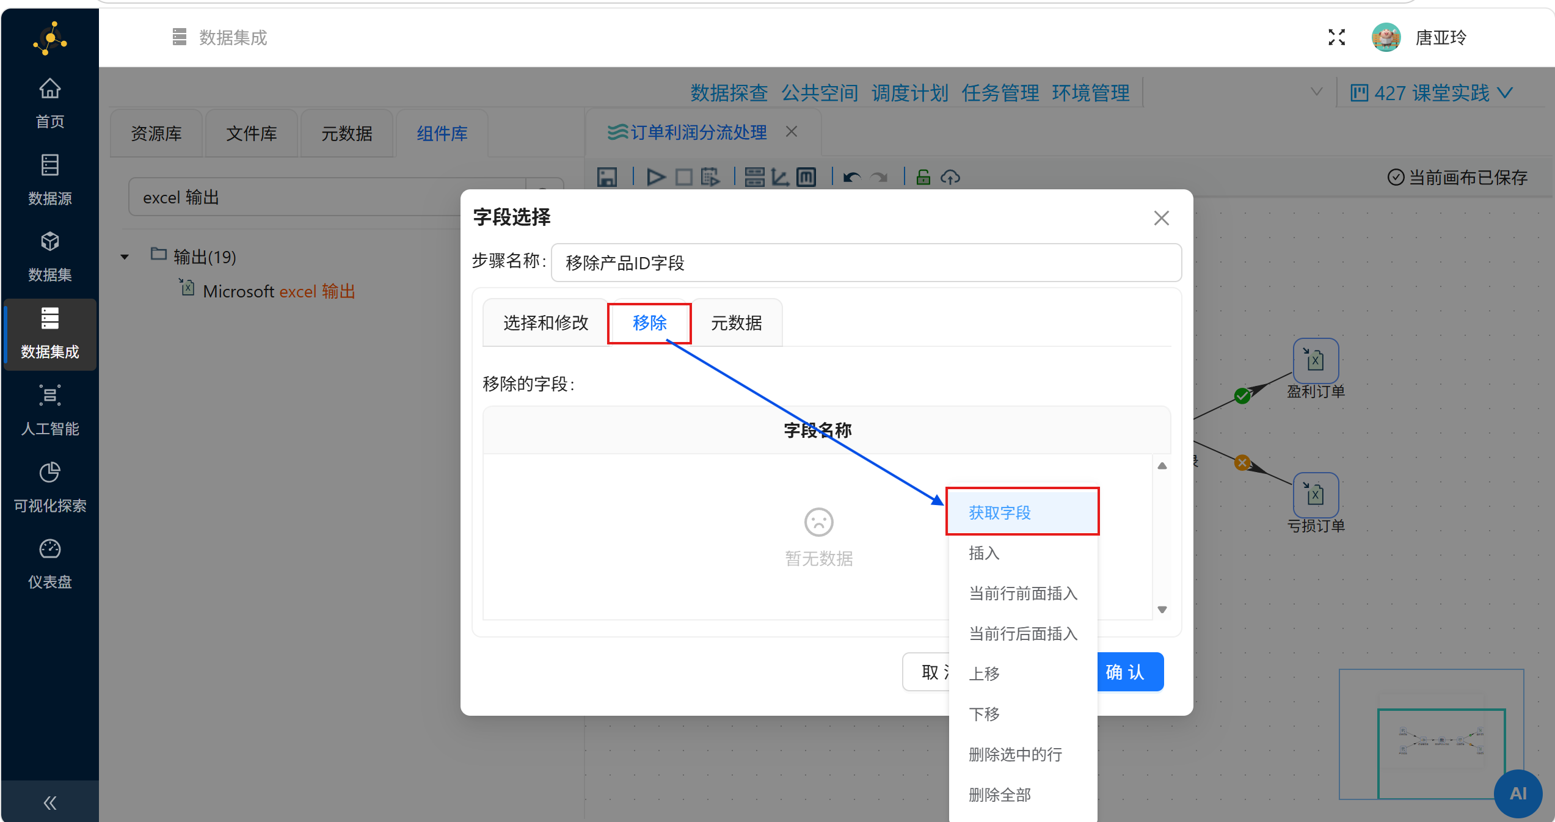
Task: Collapse the left sidebar with double chevron
Action: (49, 802)
